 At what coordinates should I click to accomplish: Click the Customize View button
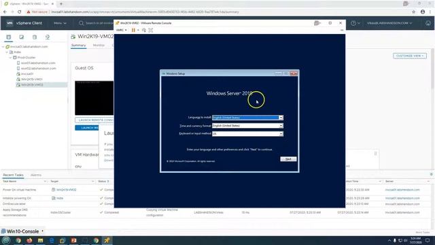pos(410,56)
